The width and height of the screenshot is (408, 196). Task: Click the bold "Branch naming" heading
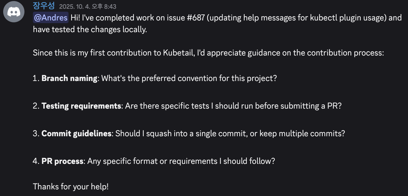pyautogui.click(x=69, y=78)
